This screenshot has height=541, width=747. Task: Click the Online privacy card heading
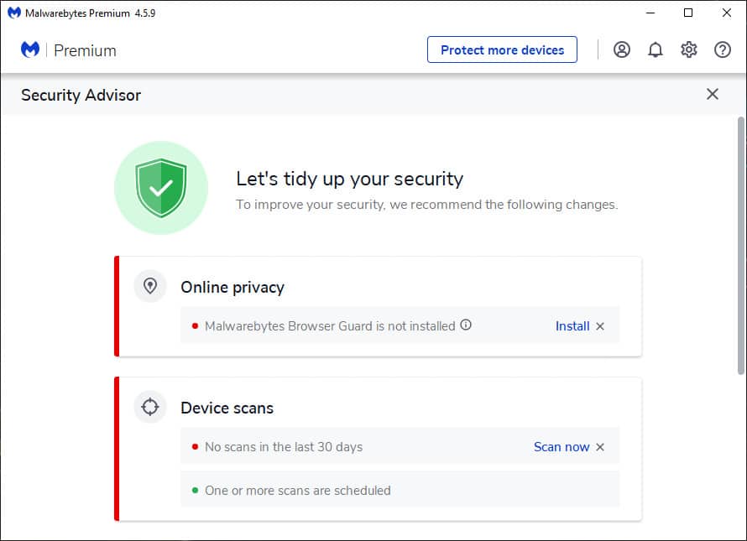[x=232, y=288]
